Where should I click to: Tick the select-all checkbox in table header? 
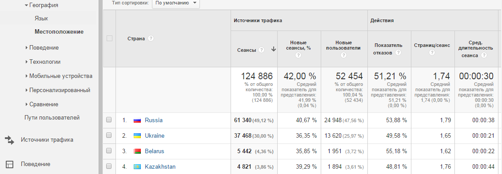point(109,39)
